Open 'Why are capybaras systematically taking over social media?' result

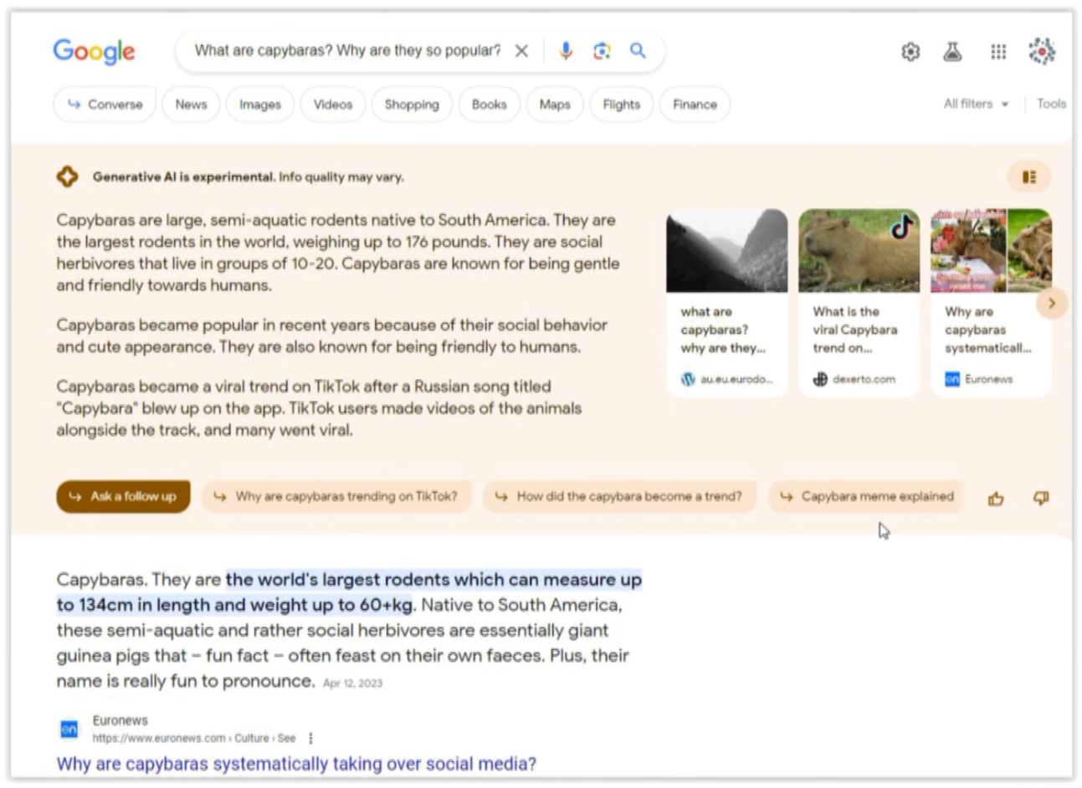click(296, 763)
